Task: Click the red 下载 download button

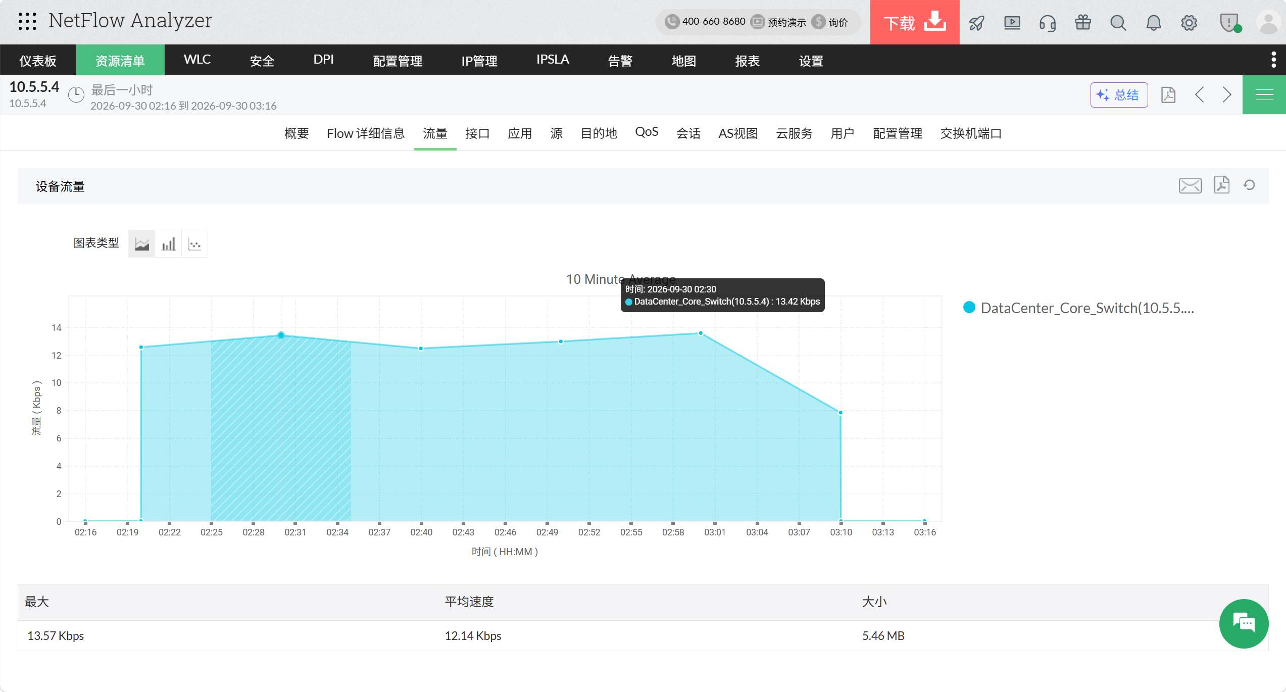Action: click(x=915, y=22)
